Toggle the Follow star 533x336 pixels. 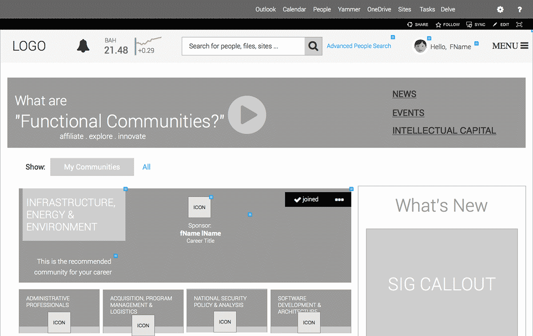[438, 25]
